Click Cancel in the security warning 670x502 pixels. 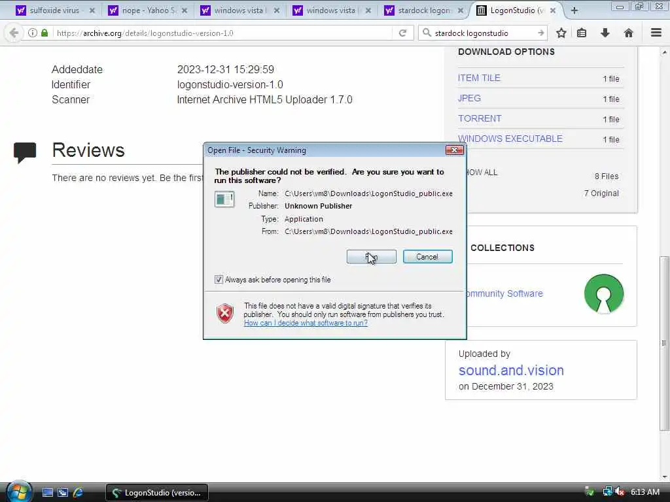click(x=427, y=256)
